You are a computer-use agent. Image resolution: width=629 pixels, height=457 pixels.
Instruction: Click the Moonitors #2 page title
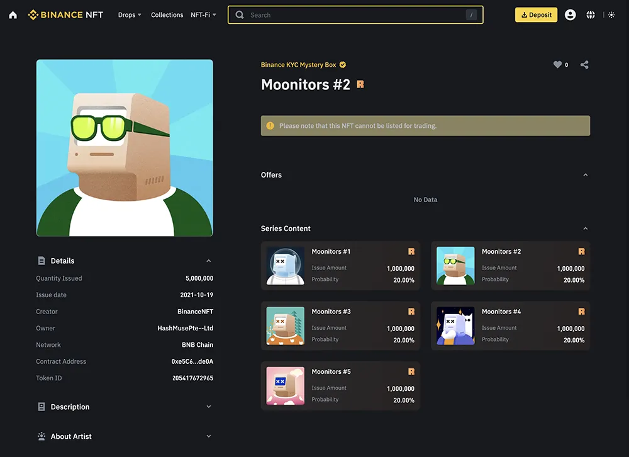(x=305, y=84)
